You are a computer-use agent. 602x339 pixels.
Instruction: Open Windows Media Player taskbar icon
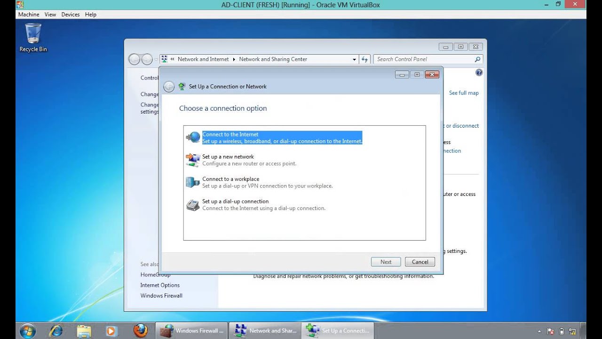[x=111, y=331]
